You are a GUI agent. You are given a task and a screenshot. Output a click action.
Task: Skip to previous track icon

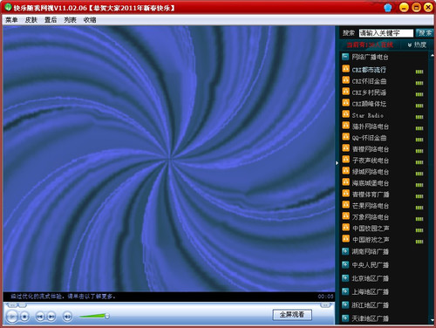(x=40, y=317)
